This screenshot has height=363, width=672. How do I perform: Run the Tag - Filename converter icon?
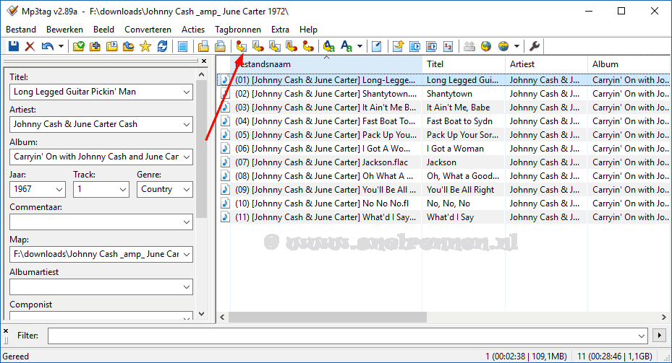242,46
